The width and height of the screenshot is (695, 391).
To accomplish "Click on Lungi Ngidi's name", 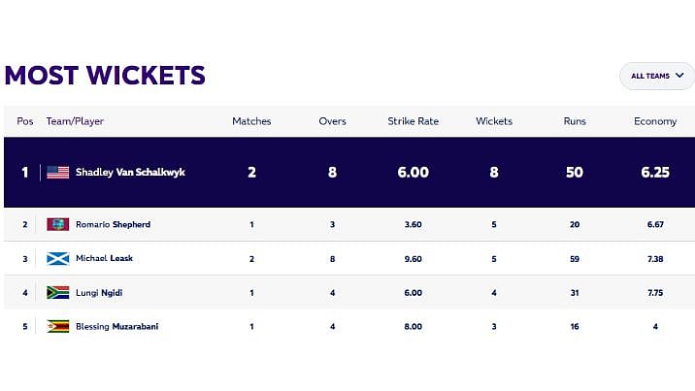I will point(99,292).
